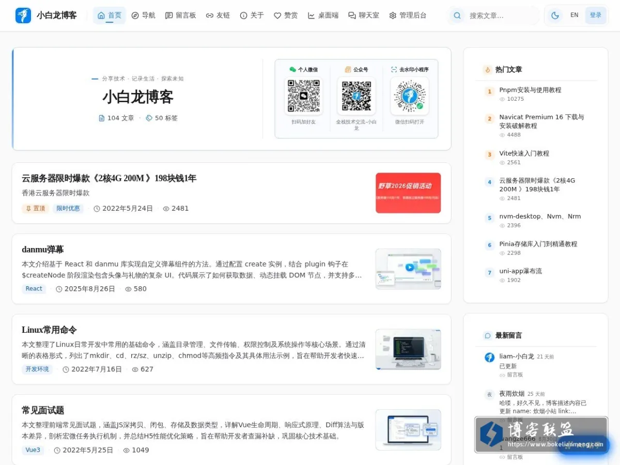Open the 赞赏 menu item

click(285, 16)
